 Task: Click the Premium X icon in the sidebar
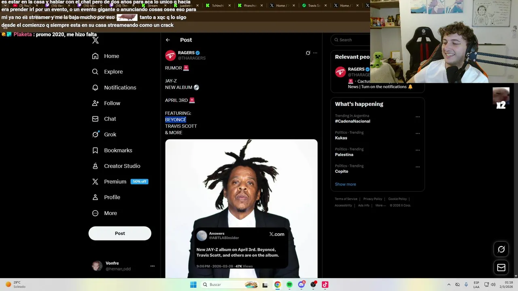pyautogui.click(x=95, y=181)
